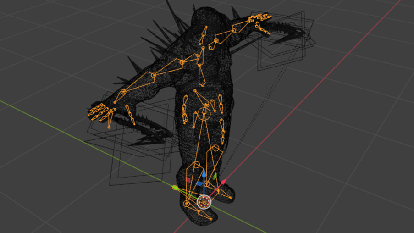
Task: Click the green plane-move square on gizmo
Action: (215, 176)
